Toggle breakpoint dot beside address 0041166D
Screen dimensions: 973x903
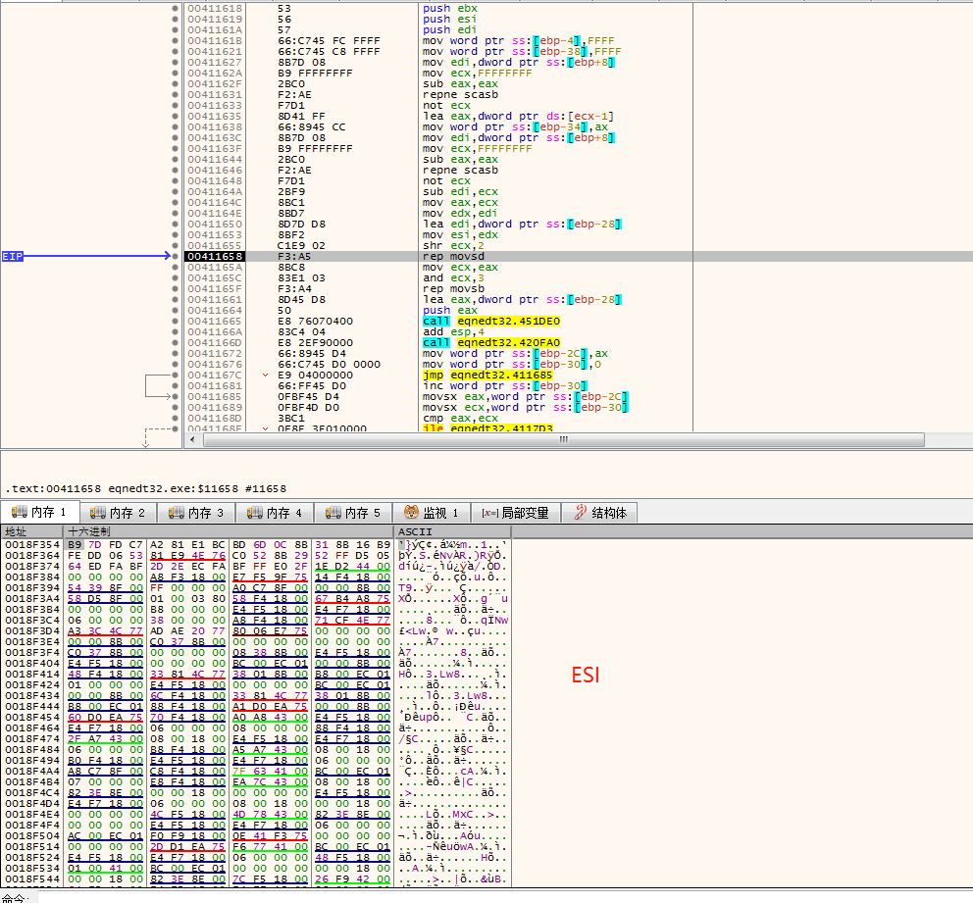[x=176, y=343]
